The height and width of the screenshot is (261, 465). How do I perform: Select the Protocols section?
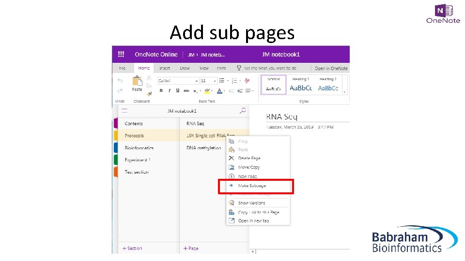pos(149,135)
